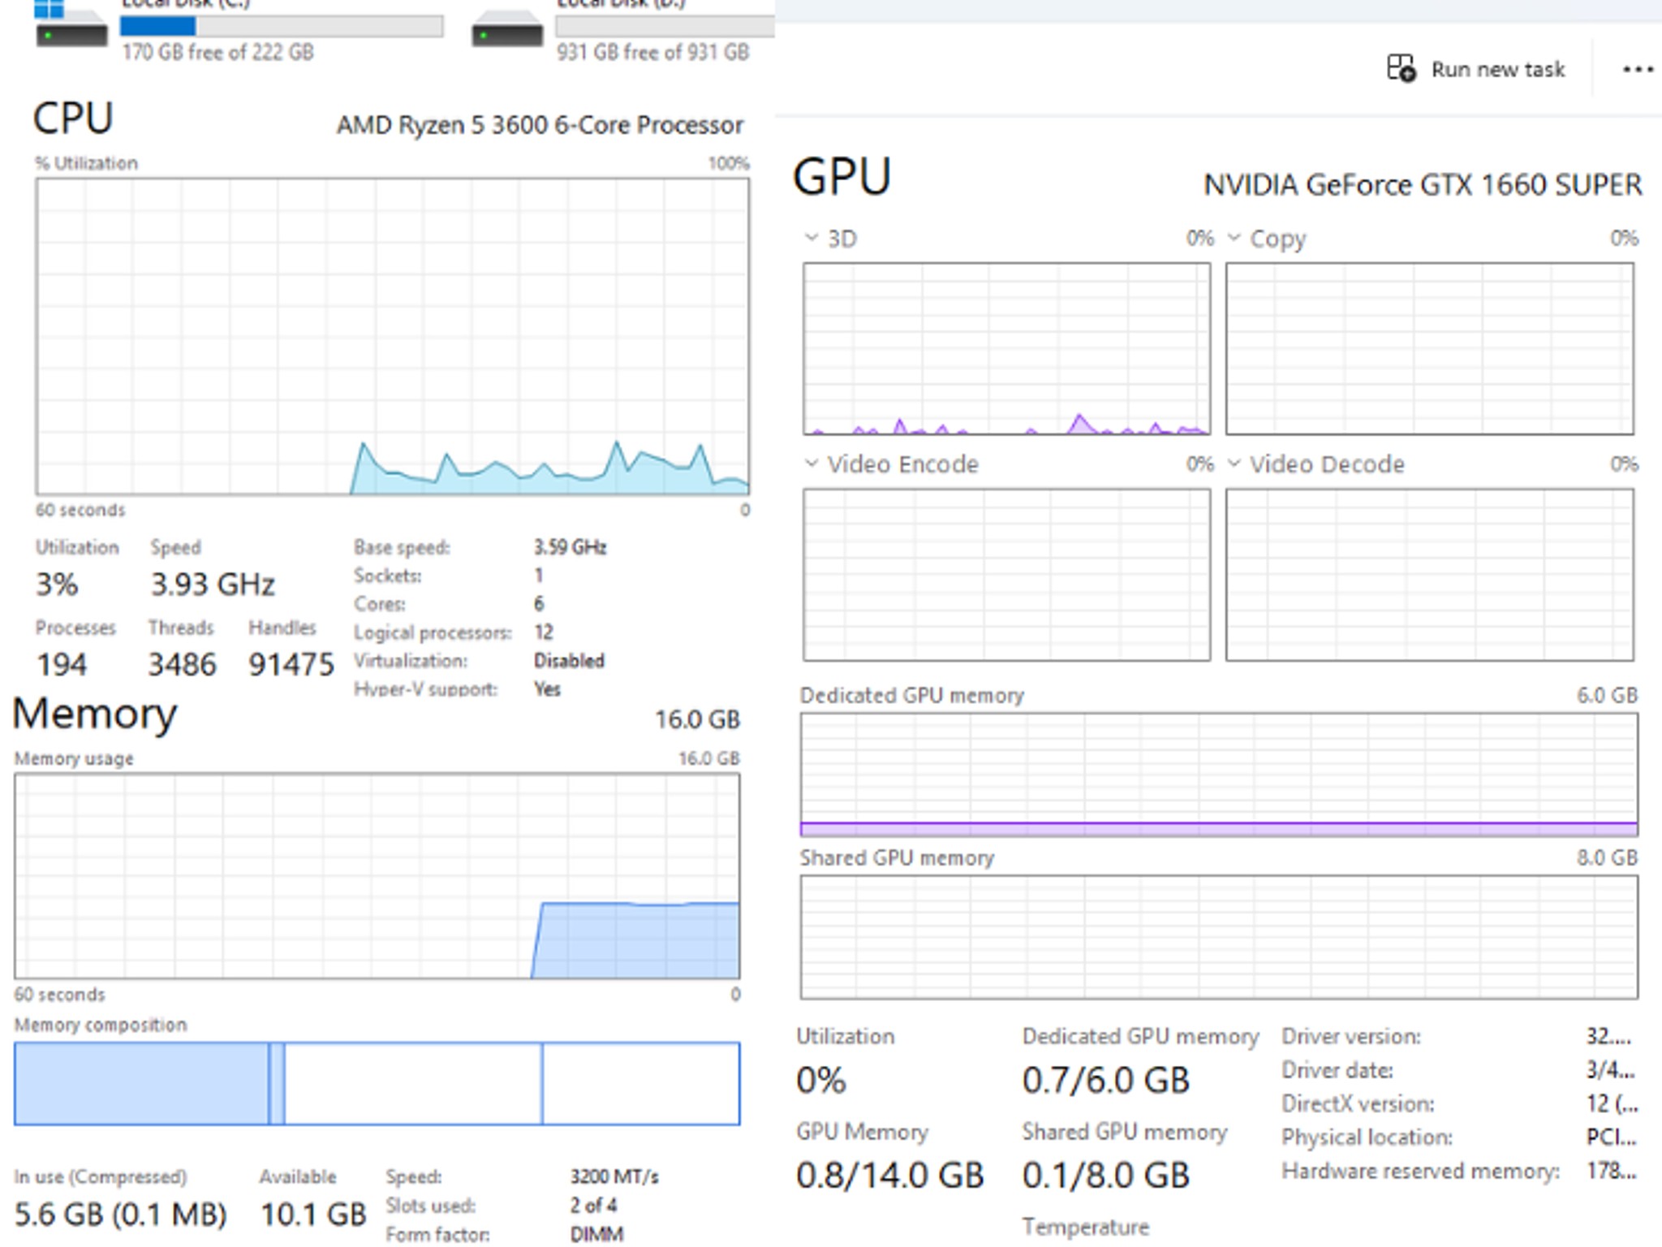Click the Memory composition bar

(x=377, y=1083)
